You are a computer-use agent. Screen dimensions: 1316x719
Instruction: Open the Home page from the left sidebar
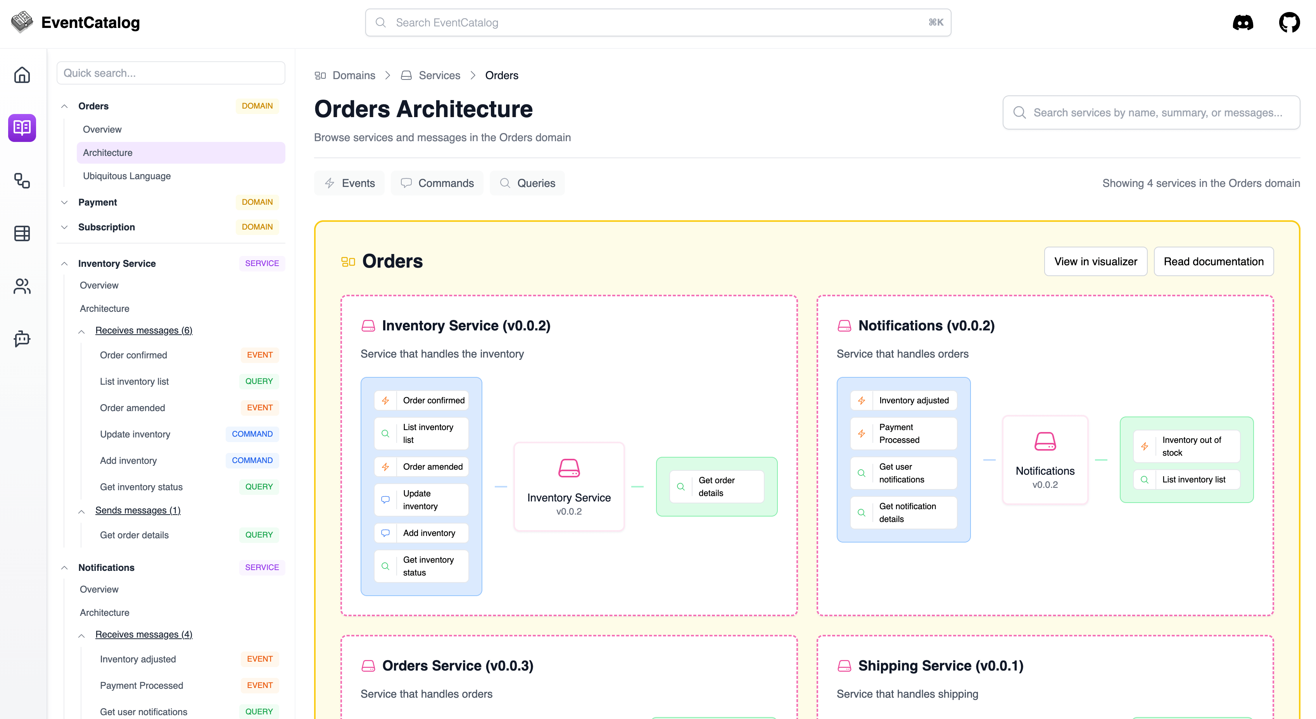[22, 74]
